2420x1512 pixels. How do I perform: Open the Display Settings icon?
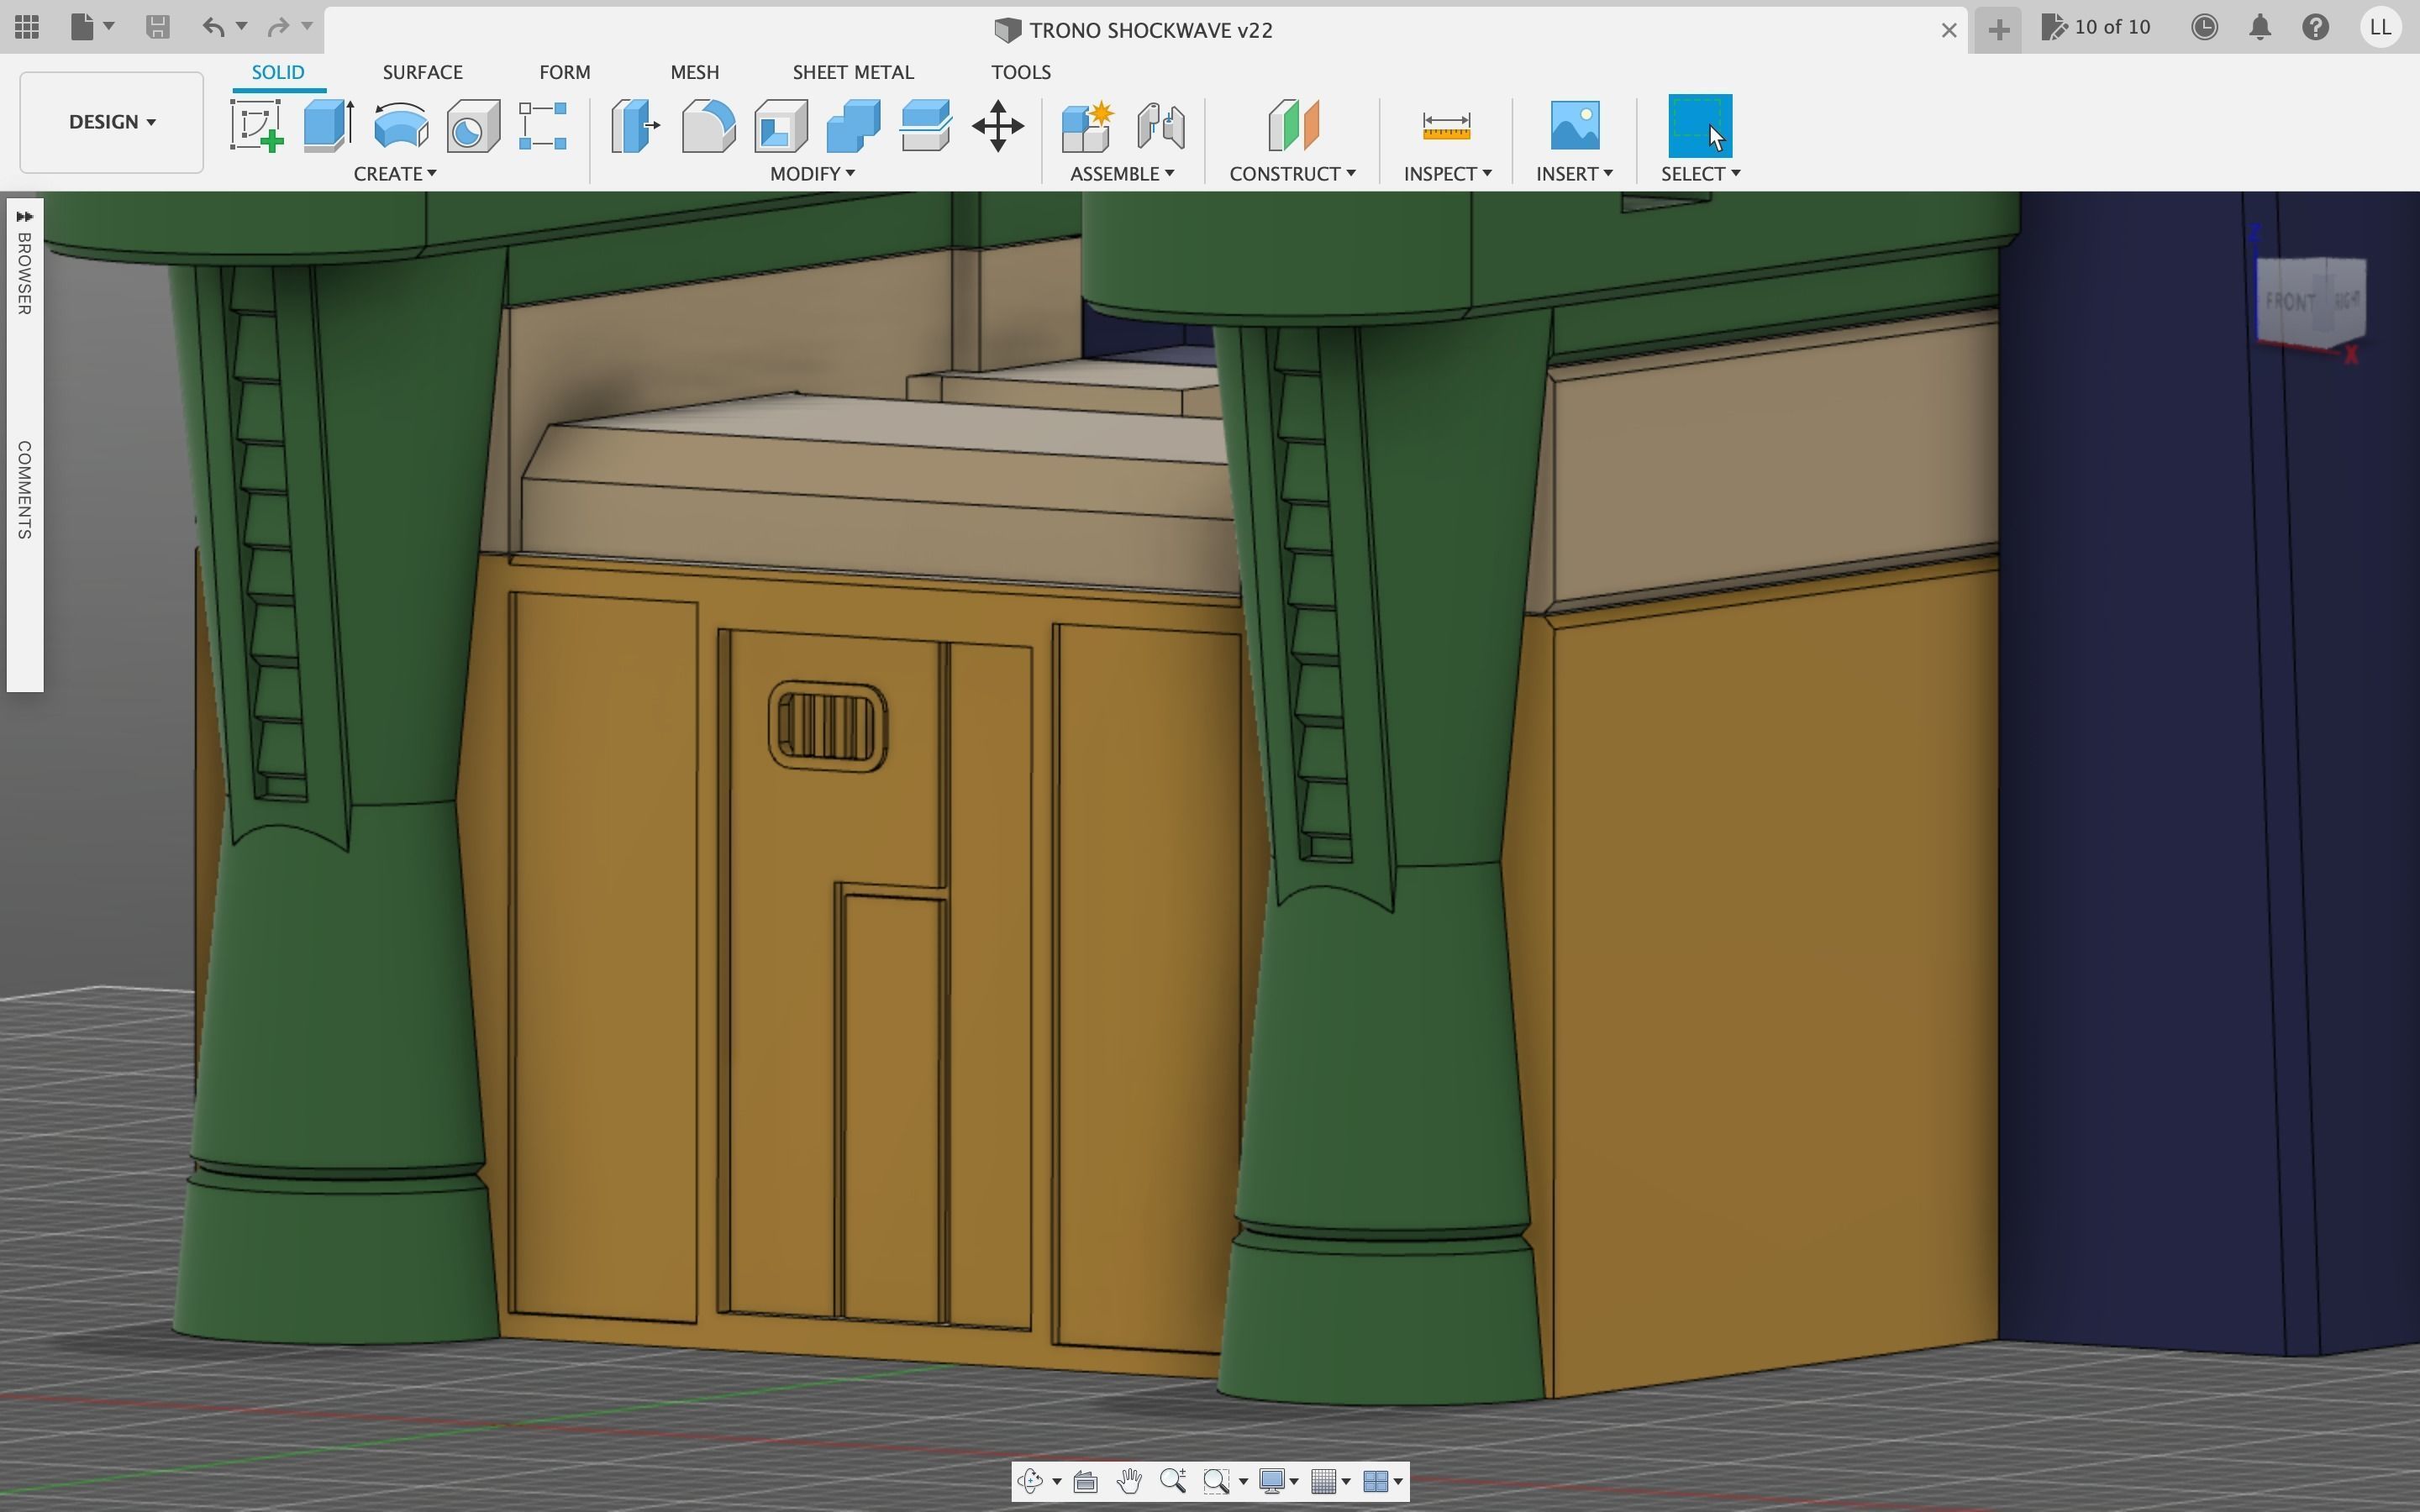click(x=1272, y=1481)
